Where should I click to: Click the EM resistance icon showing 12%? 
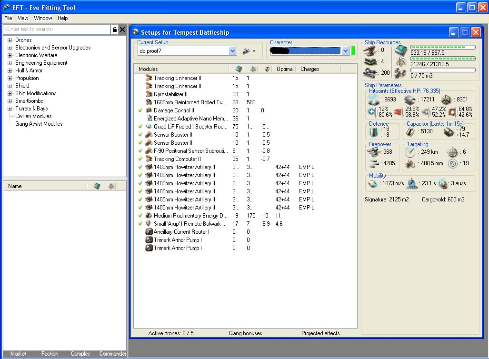click(372, 112)
